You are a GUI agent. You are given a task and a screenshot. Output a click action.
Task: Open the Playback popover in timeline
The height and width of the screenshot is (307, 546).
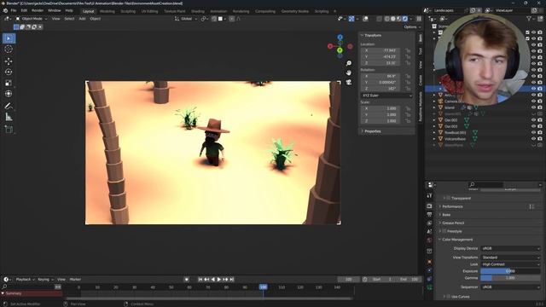click(x=25, y=279)
